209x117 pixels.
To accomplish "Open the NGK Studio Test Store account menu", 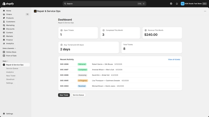I will tap(194, 4).
